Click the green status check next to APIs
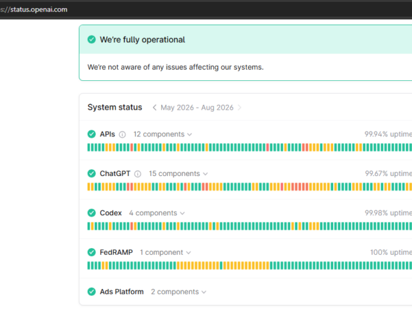 [92, 134]
